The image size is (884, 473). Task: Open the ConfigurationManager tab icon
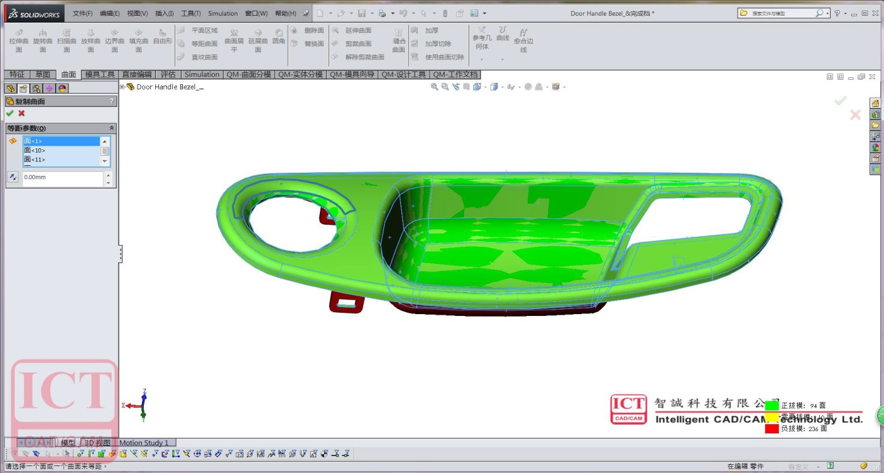[x=36, y=89]
